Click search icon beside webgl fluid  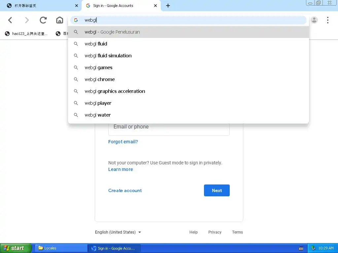coord(76,44)
